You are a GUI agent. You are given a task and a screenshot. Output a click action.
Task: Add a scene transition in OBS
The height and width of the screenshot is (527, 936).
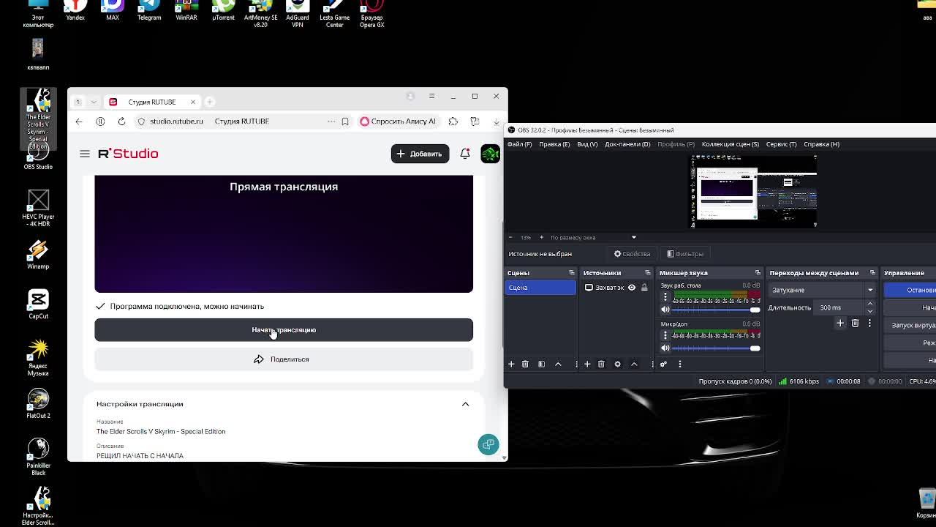[x=840, y=323]
